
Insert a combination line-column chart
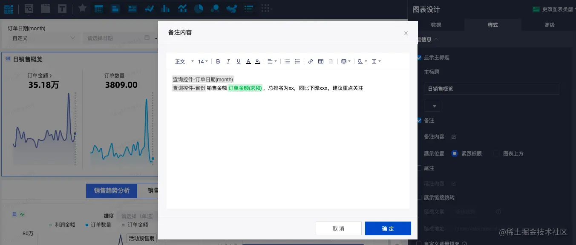(182, 8)
